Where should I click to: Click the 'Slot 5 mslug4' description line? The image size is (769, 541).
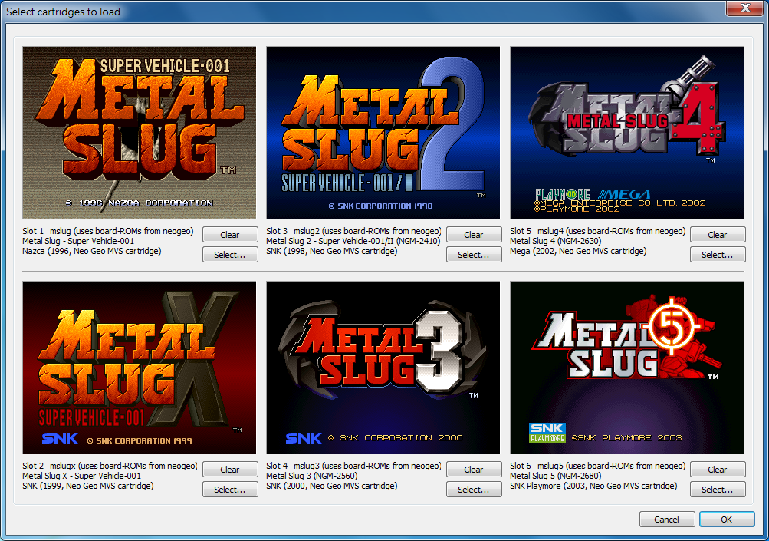597,231
